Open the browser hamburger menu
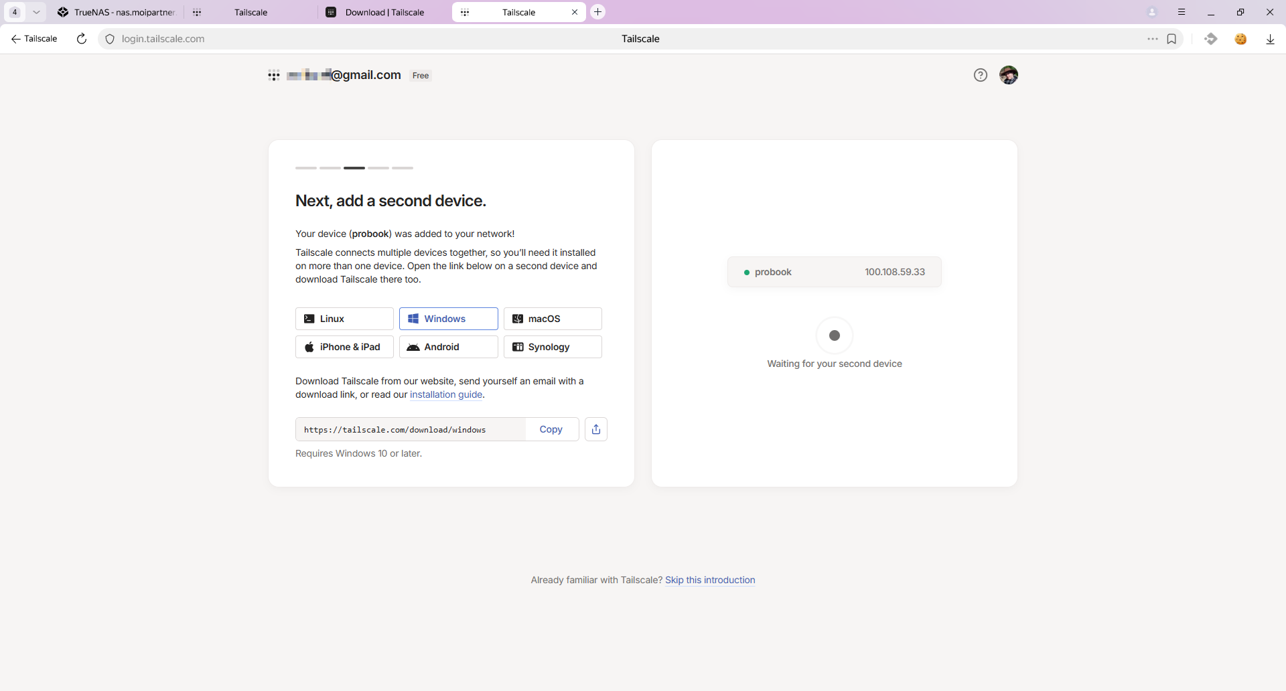The width and height of the screenshot is (1286, 691). pyautogui.click(x=1182, y=12)
